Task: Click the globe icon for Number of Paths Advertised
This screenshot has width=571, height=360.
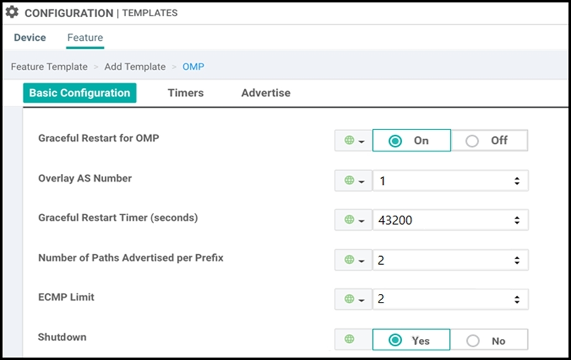Action: pyautogui.click(x=350, y=260)
